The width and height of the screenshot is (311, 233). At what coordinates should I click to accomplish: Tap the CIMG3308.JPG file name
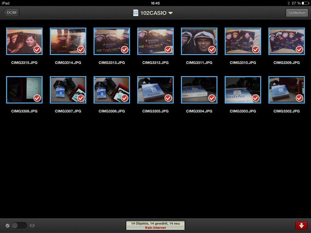[x=24, y=111]
